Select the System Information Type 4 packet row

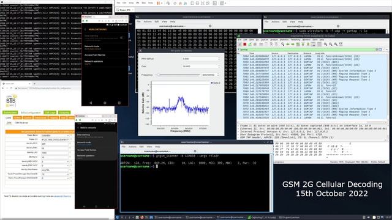[x=312, y=109]
